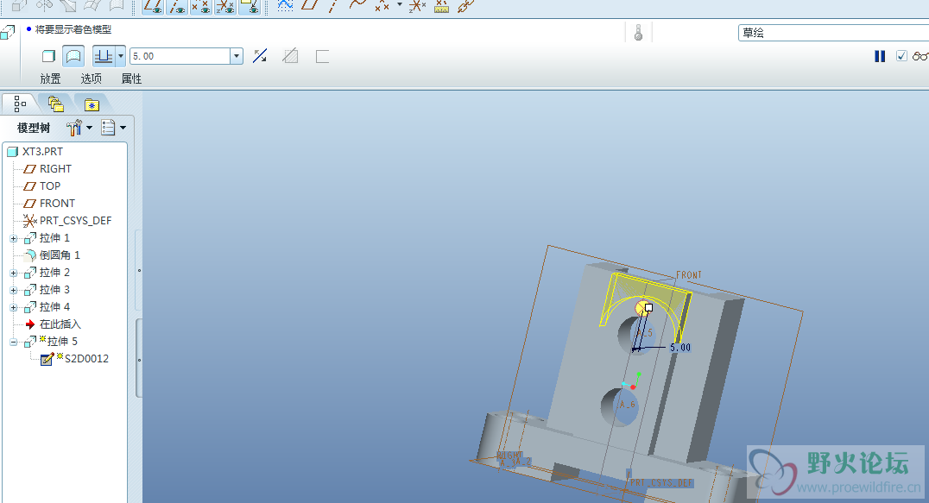The height and width of the screenshot is (503, 929).
Task: Toggle datum axis display in top toolbar
Action: [x=177, y=7]
